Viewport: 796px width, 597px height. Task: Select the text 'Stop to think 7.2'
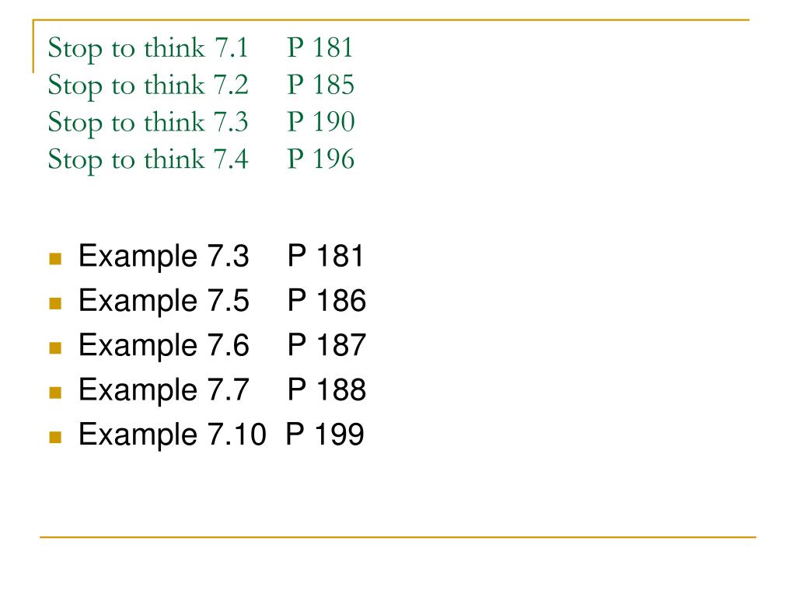pos(148,86)
